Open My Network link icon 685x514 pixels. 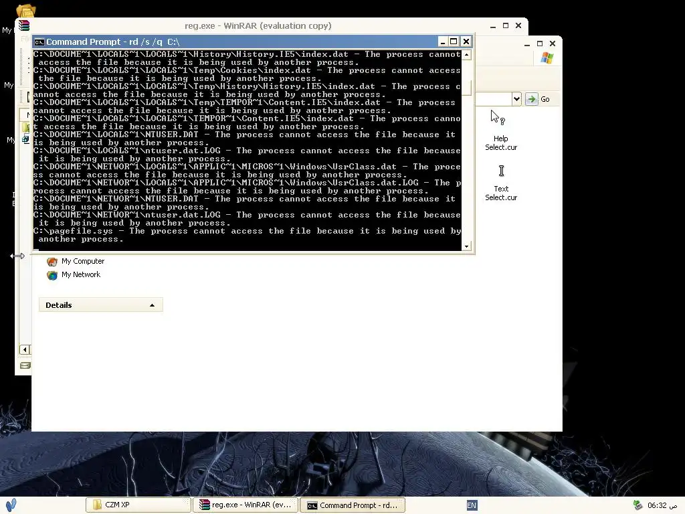(x=52, y=275)
